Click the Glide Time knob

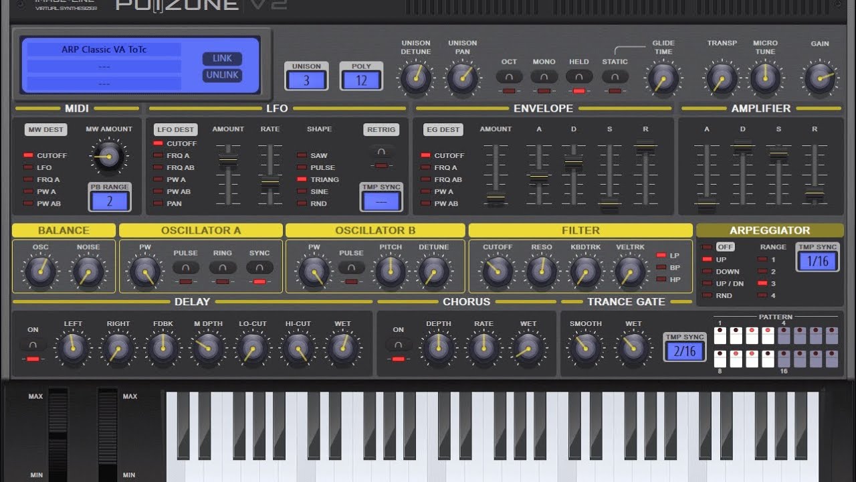tap(663, 78)
